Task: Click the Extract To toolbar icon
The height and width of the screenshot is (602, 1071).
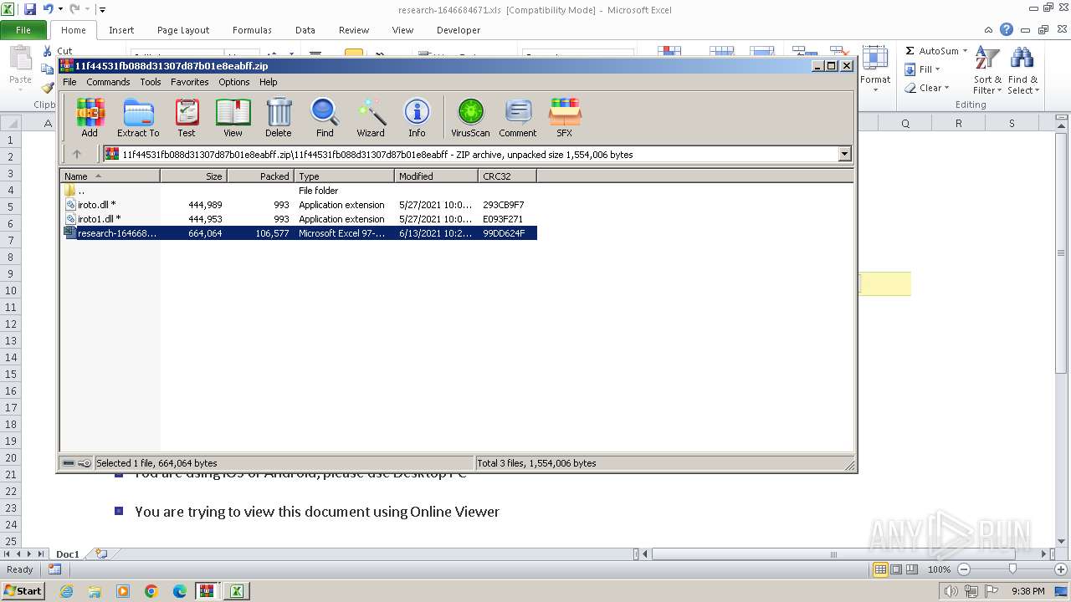Action: 138,117
